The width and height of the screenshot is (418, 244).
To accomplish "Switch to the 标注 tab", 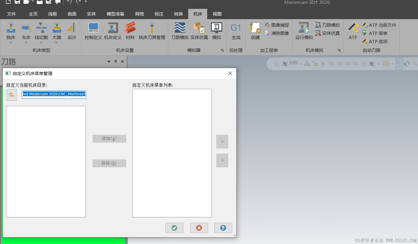I will point(159,14).
